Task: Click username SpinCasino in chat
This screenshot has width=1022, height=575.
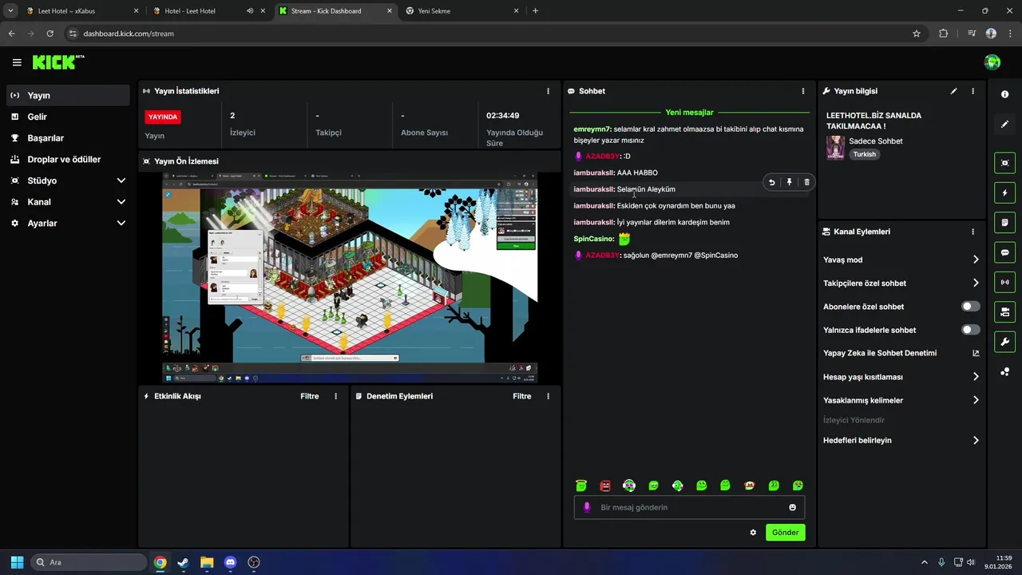Action: tap(594, 239)
